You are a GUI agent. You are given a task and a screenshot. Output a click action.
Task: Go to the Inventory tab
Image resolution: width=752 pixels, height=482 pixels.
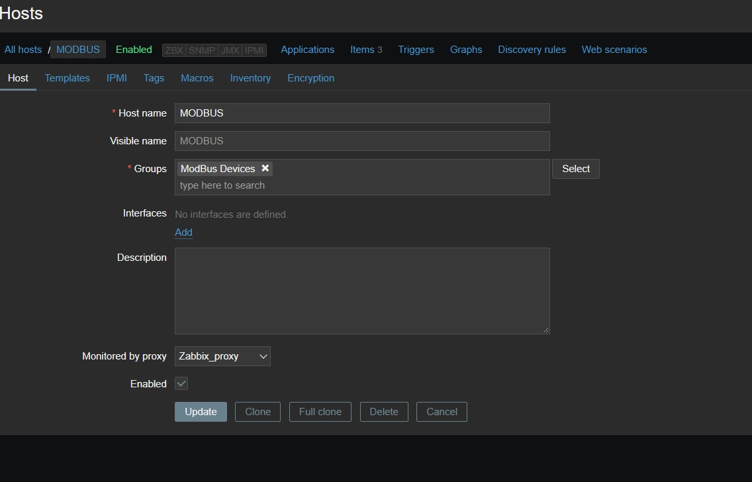click(250, 78)
